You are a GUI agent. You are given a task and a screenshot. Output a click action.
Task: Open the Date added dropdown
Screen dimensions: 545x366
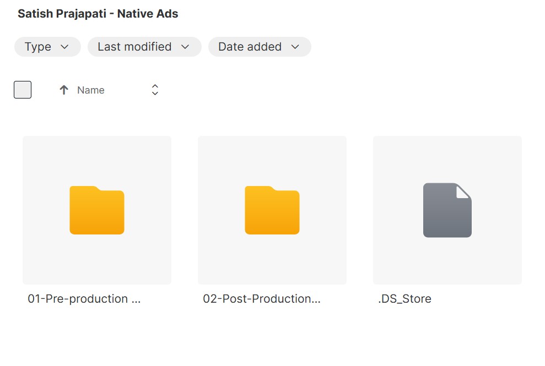point(260,47)
